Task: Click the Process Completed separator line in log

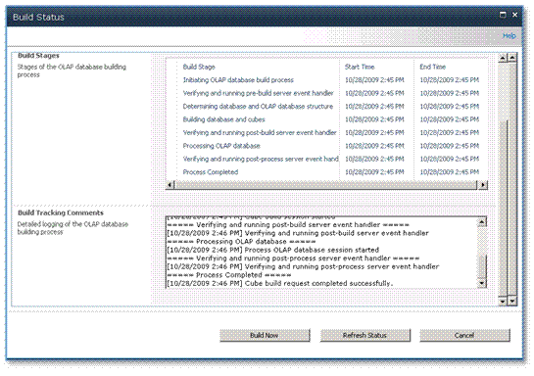Action: 229,275
